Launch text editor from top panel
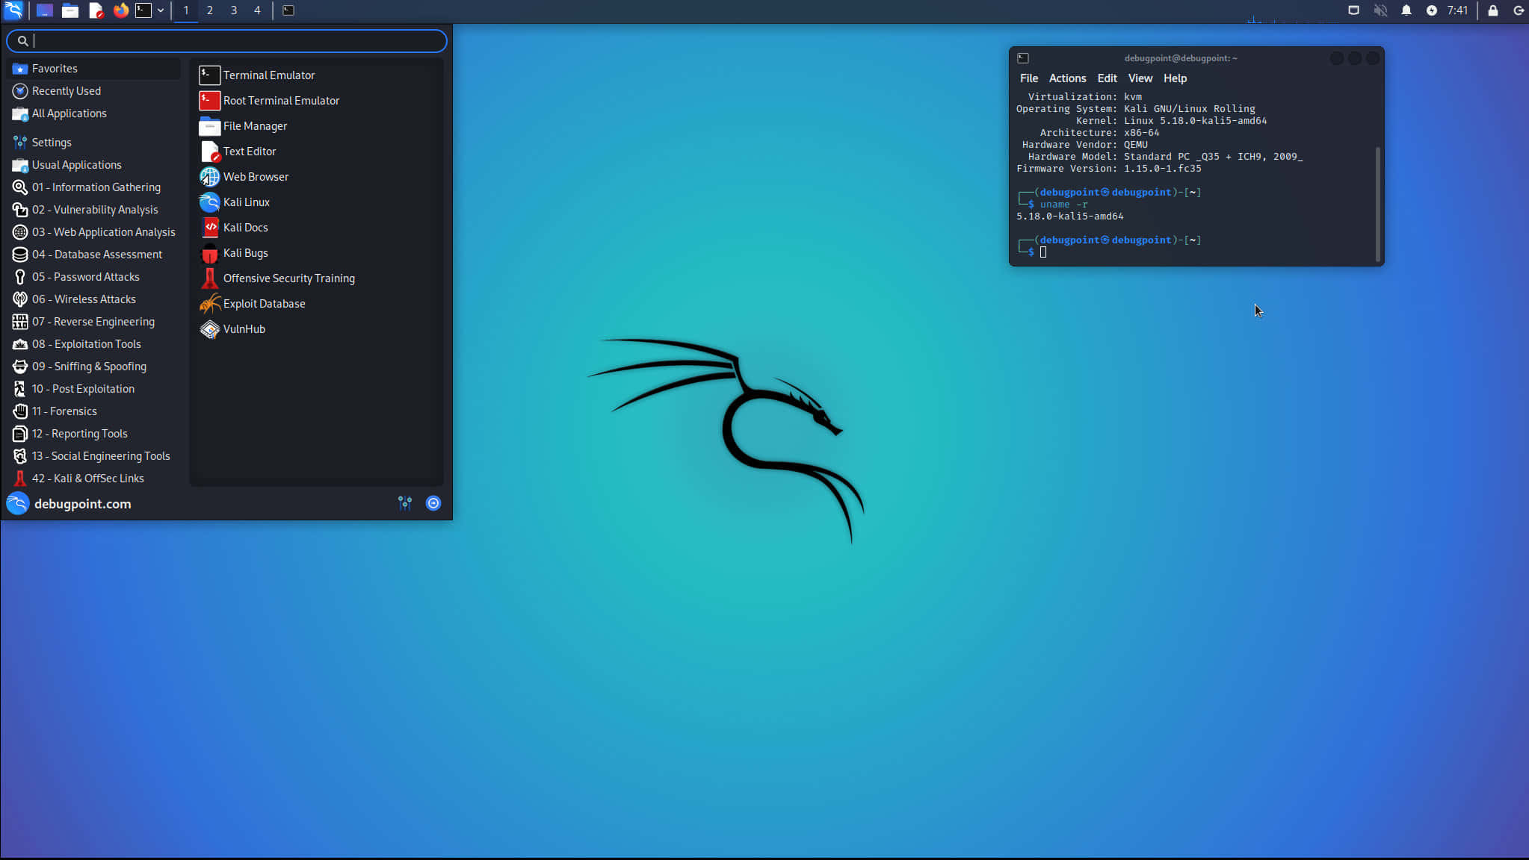The width and height of the screenshot is (1529, 860). [x=96, y=10]
